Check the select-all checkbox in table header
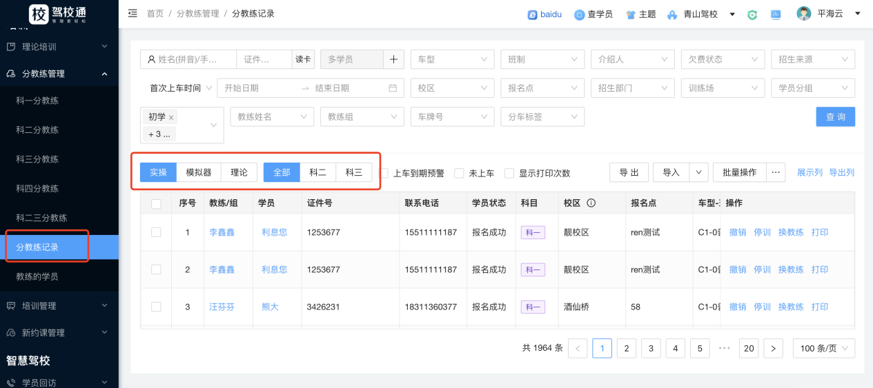This screenshot has height=388, width=873. [x=156, y=203]
